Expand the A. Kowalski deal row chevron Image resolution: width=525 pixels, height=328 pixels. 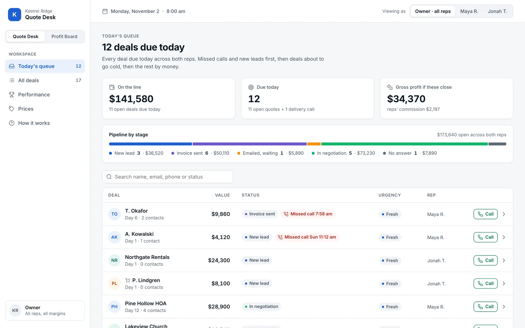point(504,237)
